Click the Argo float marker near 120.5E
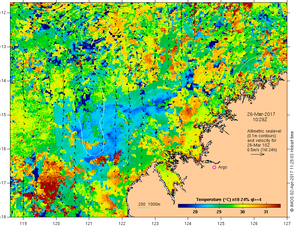The image size is (294, 227). pos(72,162)
